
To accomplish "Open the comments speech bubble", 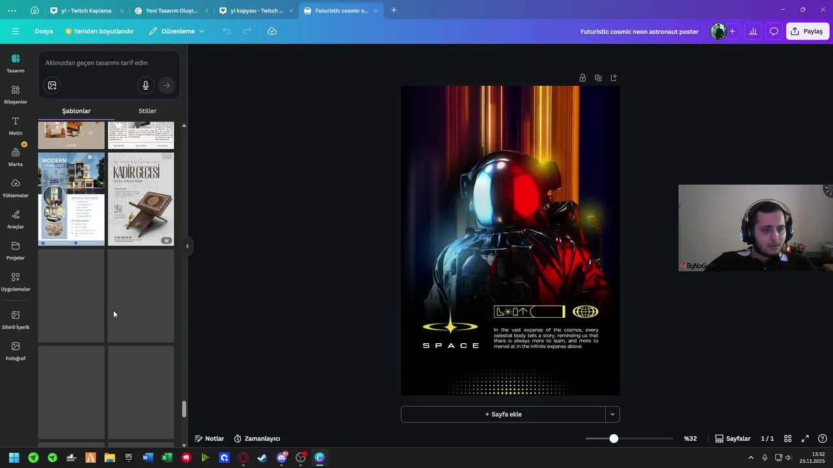I will coord(774,31).
